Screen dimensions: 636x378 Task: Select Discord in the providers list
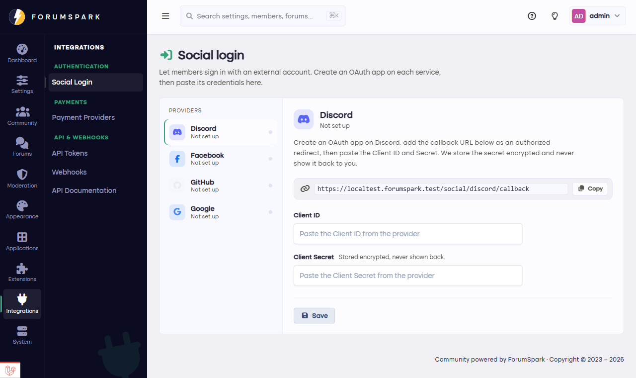221,132
